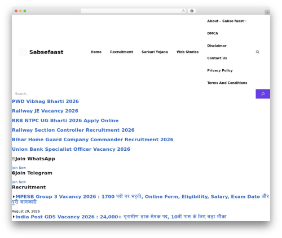Screen dimensions: 282x238
Task: Click Join Now under Join WhatsApp
Action: [x=19, y=168]
